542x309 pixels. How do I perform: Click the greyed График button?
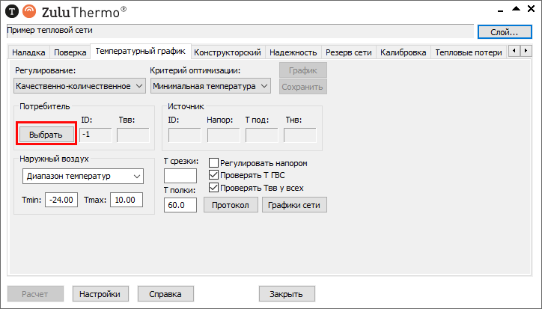[x=302, y=70]
